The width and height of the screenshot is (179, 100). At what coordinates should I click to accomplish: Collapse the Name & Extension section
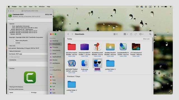8,51
